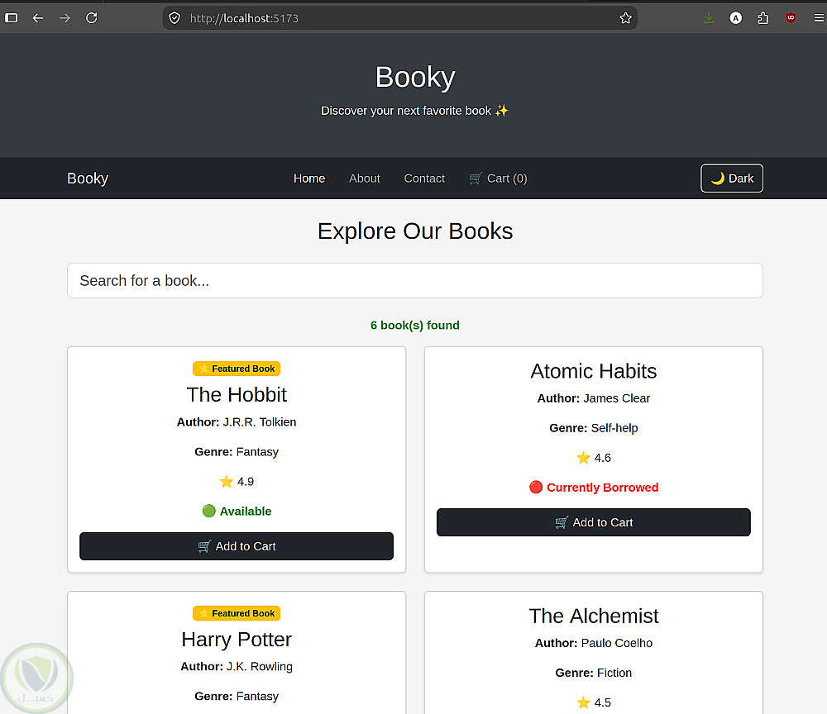Open the extensions puzzle icon
Image resolution: width=827 pixels, height=714 pixels.
(x=762, y=18)
